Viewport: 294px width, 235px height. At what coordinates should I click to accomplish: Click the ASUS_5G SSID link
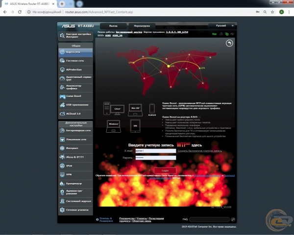pos(118,35)
